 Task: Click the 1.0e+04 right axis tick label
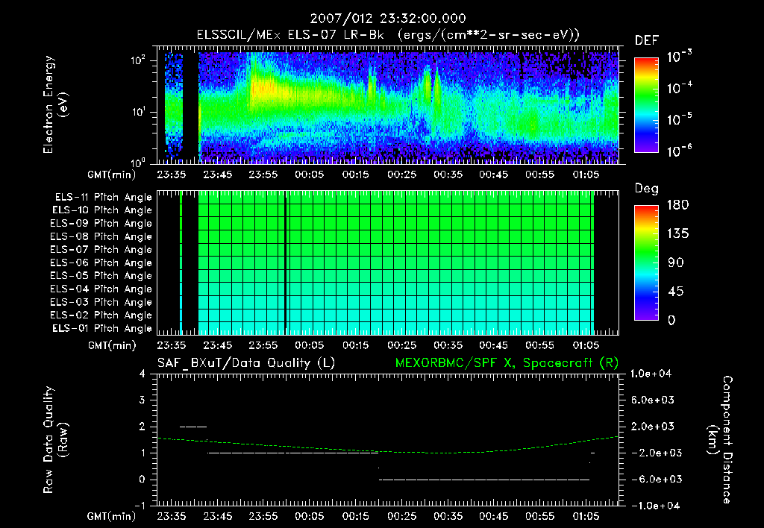coord(651,374)
